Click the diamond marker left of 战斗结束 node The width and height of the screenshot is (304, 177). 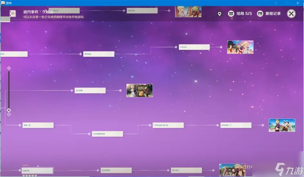click(218, 125)
